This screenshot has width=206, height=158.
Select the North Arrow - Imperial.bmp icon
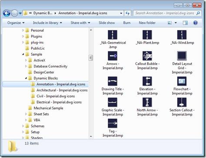147,102
